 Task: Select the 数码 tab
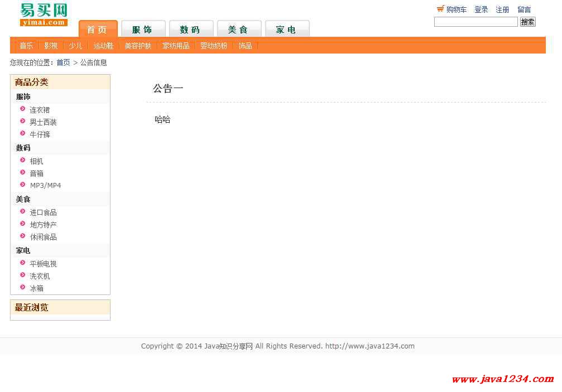(190, 30)
